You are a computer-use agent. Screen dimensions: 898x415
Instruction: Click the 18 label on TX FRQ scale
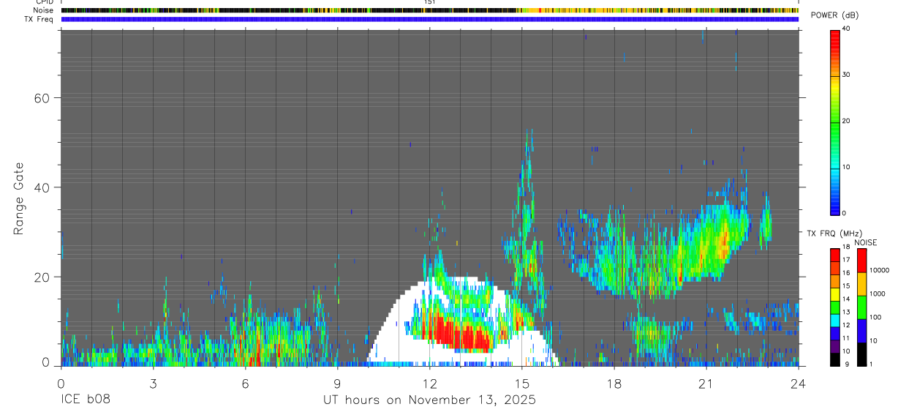tap(846, 247)
